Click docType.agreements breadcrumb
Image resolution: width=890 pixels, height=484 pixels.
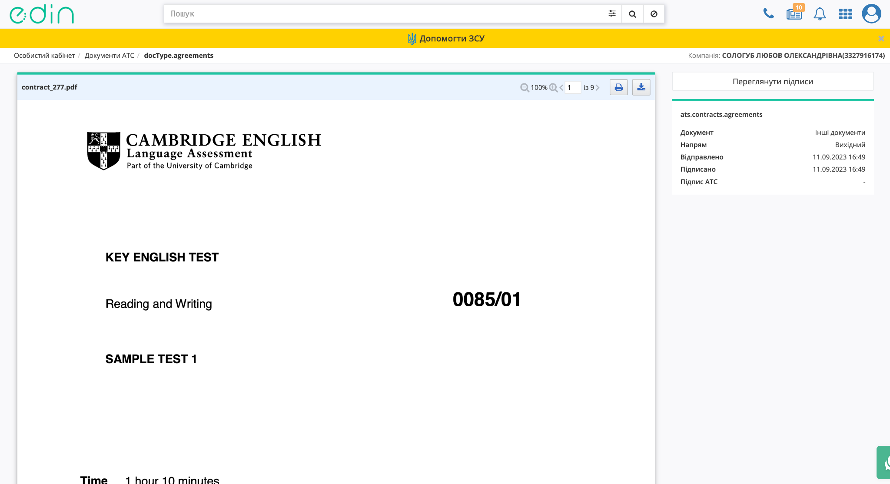(x=179, y=55)
